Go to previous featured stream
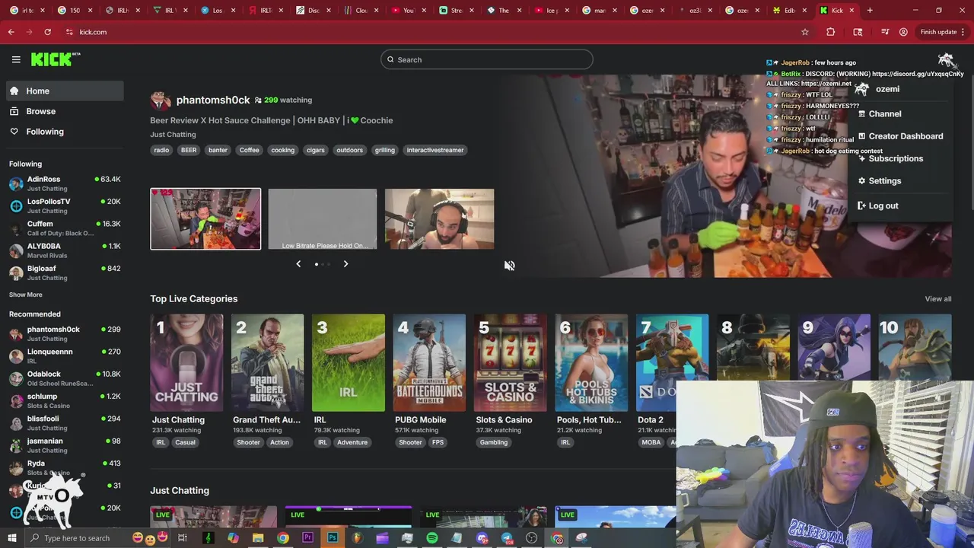Viewport: 974px width, 548px height. click(298, 264)
